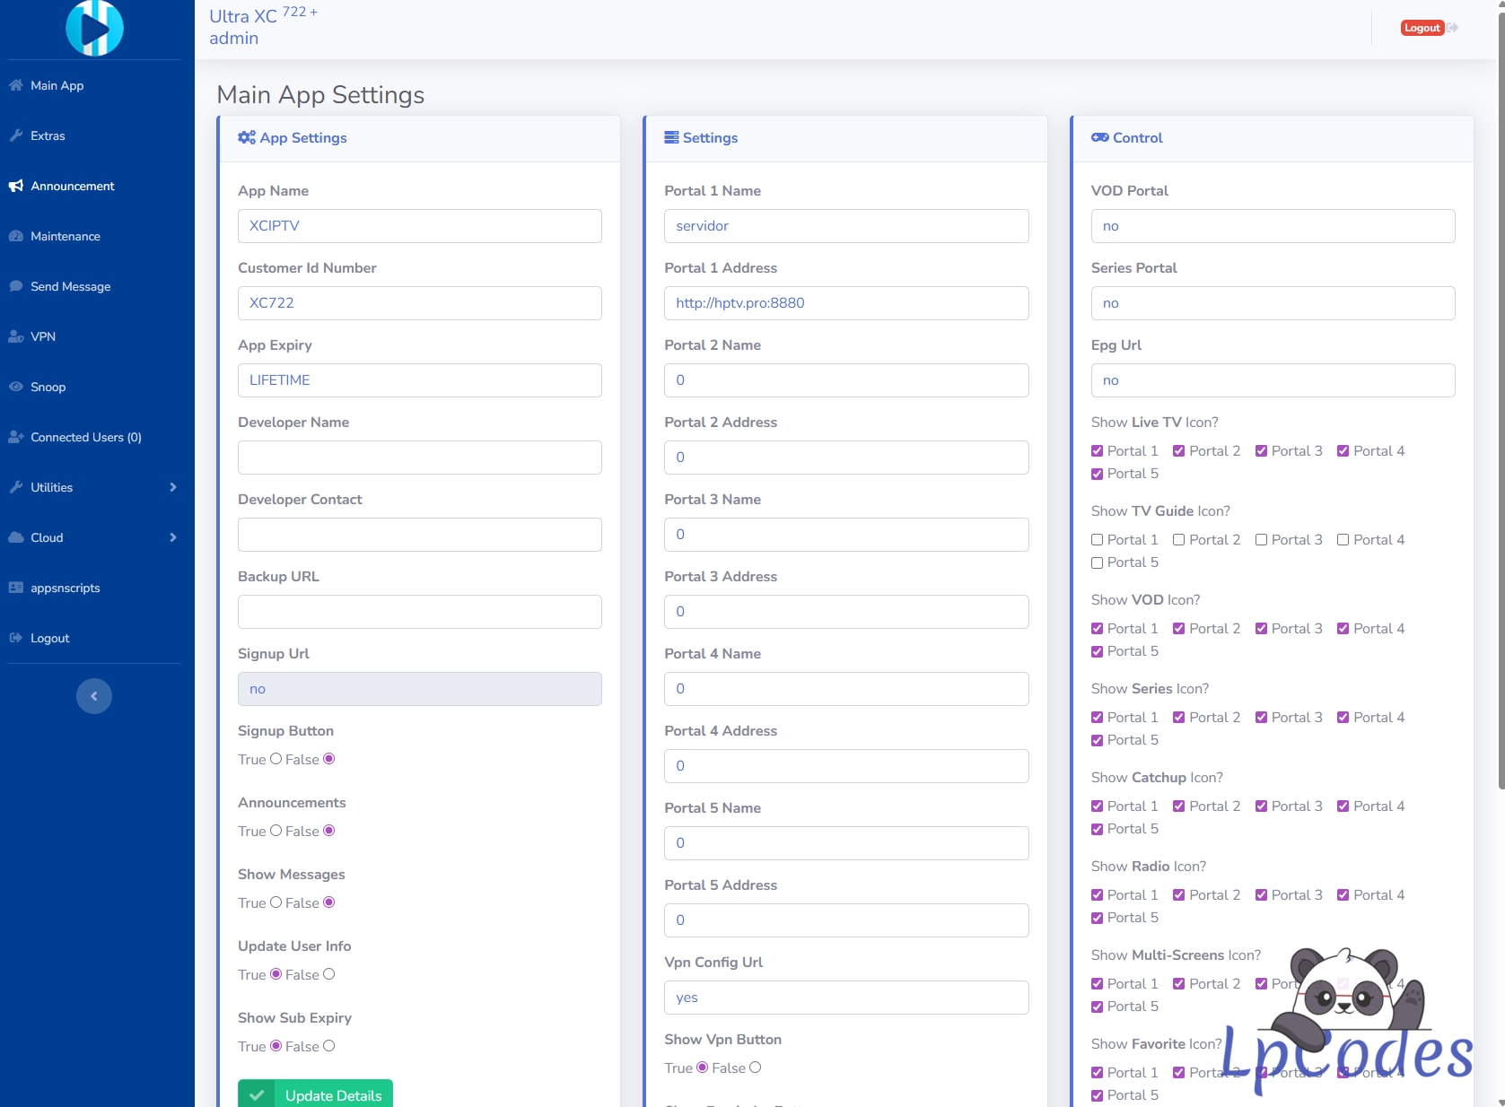Click the Portal 1 Address input field
Image resolution: width=1505 pixels, height=1107 pixels.
click(846, 303)
